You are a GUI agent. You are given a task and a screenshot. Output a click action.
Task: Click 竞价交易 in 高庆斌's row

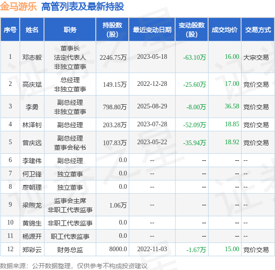pos(256,84)
